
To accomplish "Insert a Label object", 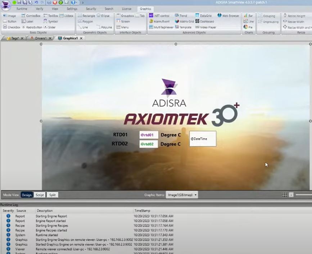I will pos(27,21).
